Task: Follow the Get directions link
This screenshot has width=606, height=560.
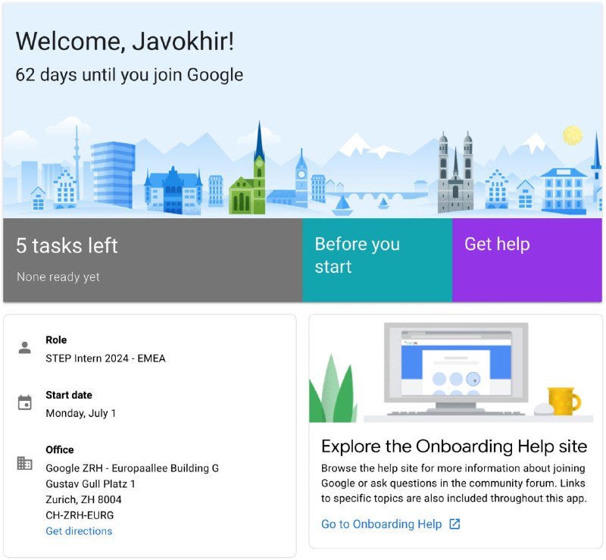Action: (79, 531)
